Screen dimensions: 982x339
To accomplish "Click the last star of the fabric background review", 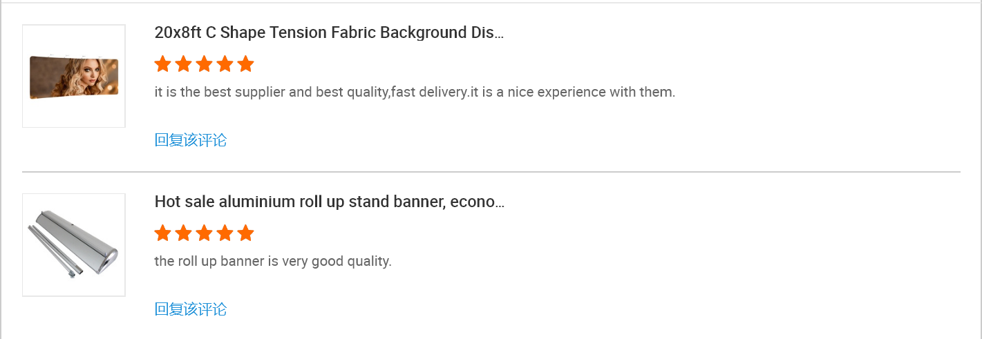I will click(245, 64).
